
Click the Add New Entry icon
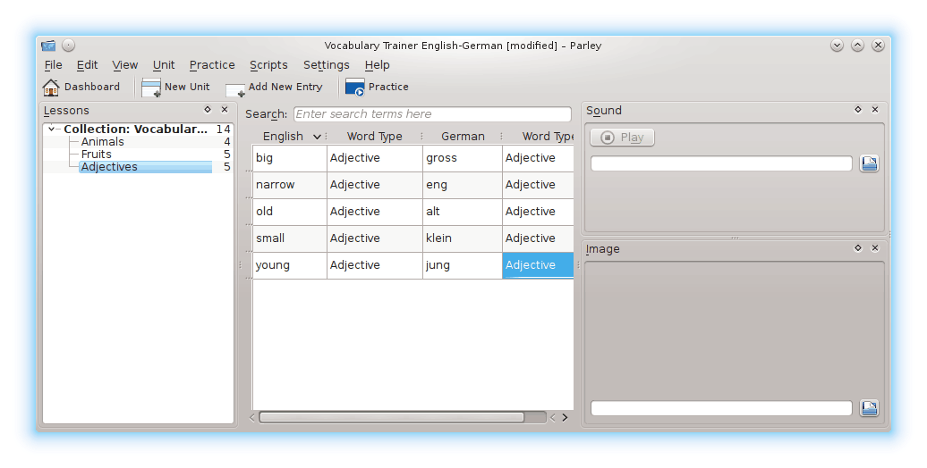[x=236, y=88]
